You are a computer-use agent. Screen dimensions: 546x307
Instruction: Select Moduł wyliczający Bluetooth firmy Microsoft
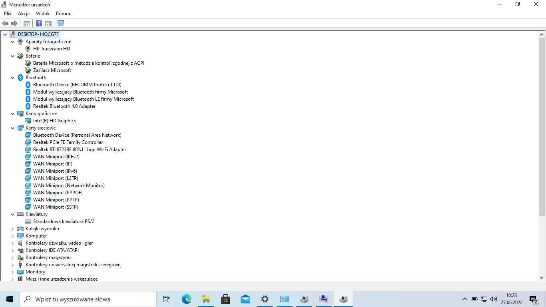[x=80, y=92]
